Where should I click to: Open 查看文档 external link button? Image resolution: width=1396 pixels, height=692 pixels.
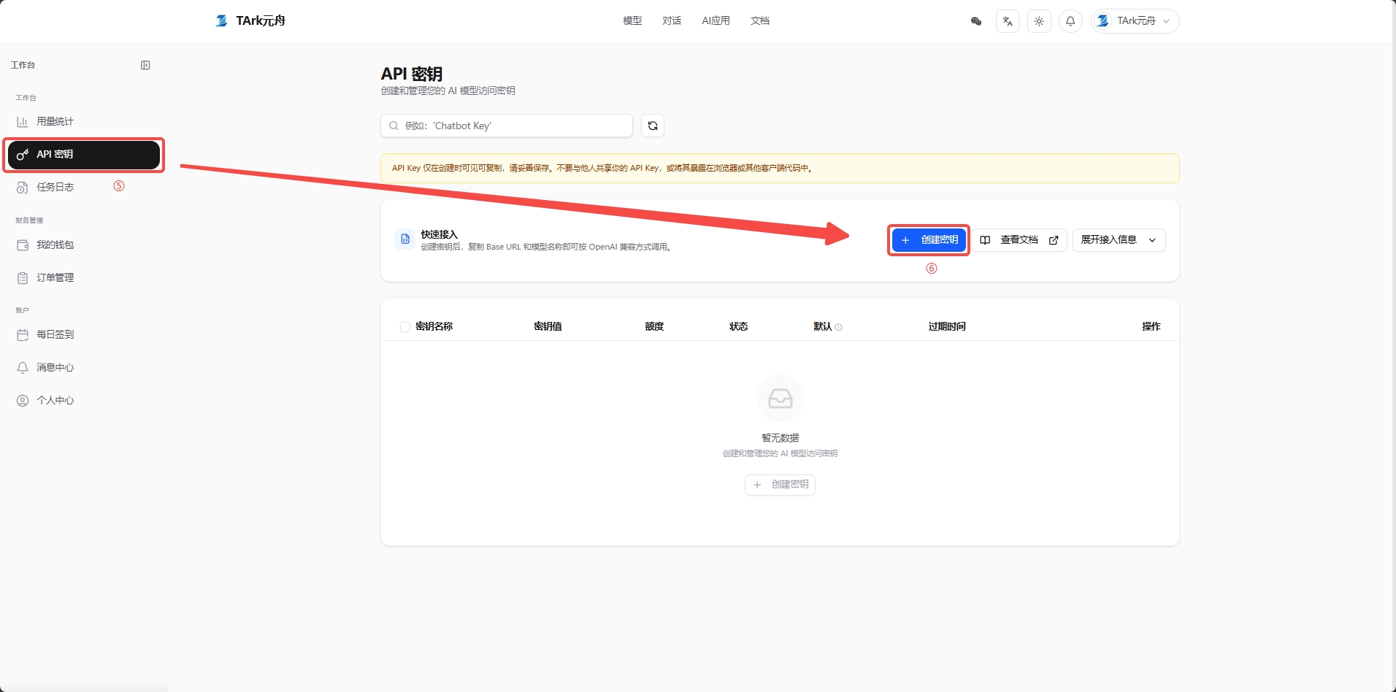point(1019,240)
